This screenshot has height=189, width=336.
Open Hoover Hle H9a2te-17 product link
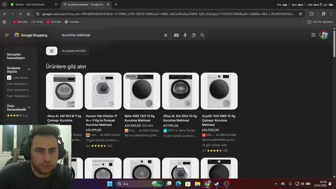click(x=102, y=120)
